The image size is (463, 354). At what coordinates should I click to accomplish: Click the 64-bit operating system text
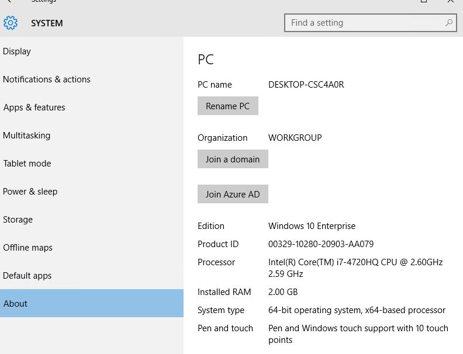[x=357, y=310]
